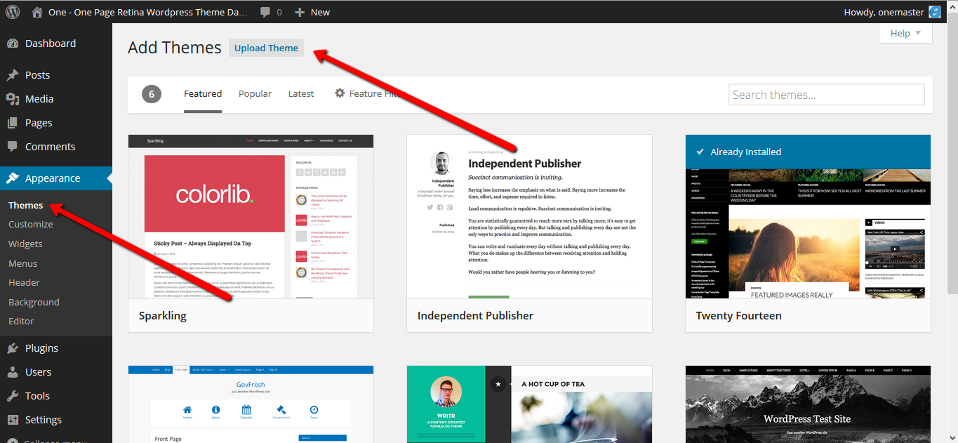Click the Dashboard gauge icon
Screen dimensions: 958x443
[13, 44]
